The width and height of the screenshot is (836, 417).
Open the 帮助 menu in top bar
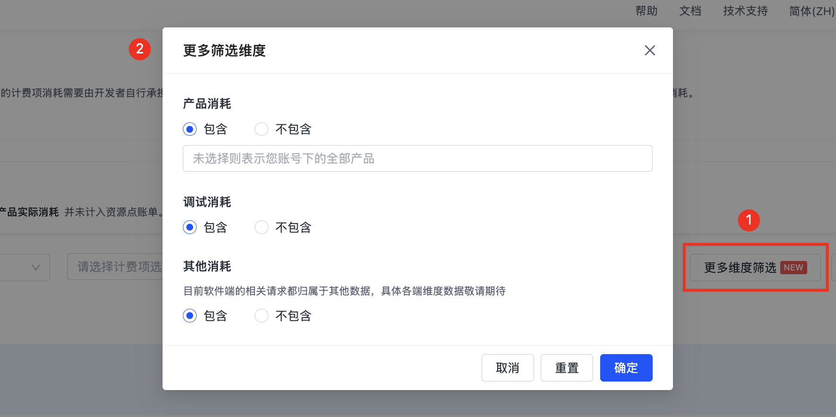(x=646, y=11)
